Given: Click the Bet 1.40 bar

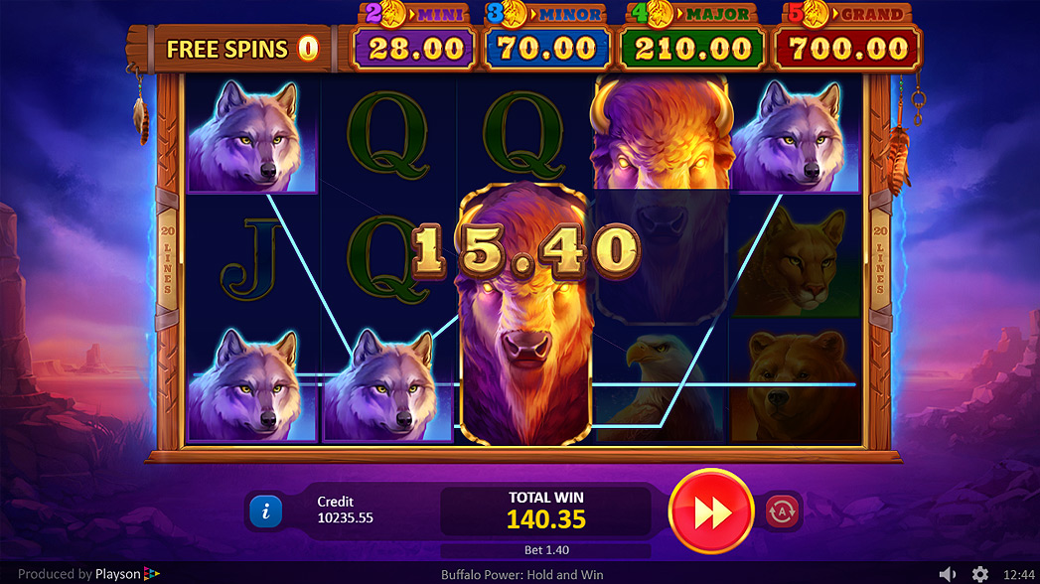Looking at the screenshot, I should 546,550.
